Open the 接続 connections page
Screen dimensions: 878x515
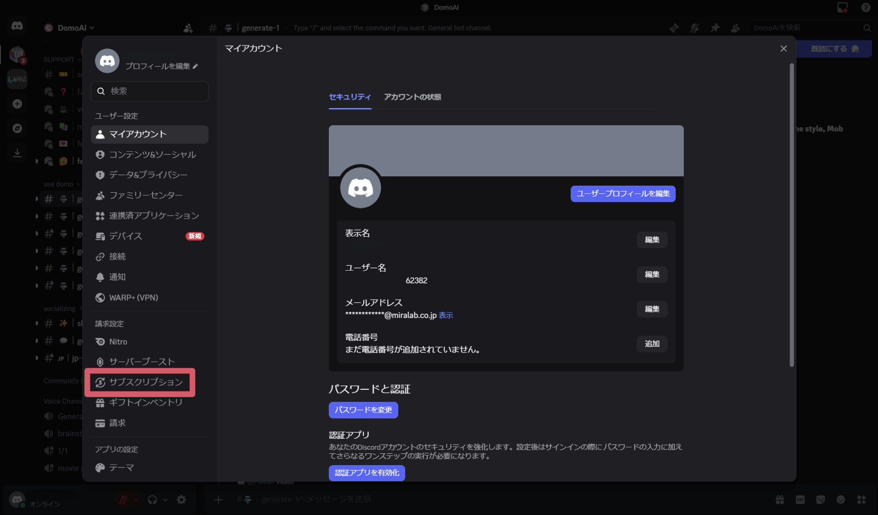(117, 256)
